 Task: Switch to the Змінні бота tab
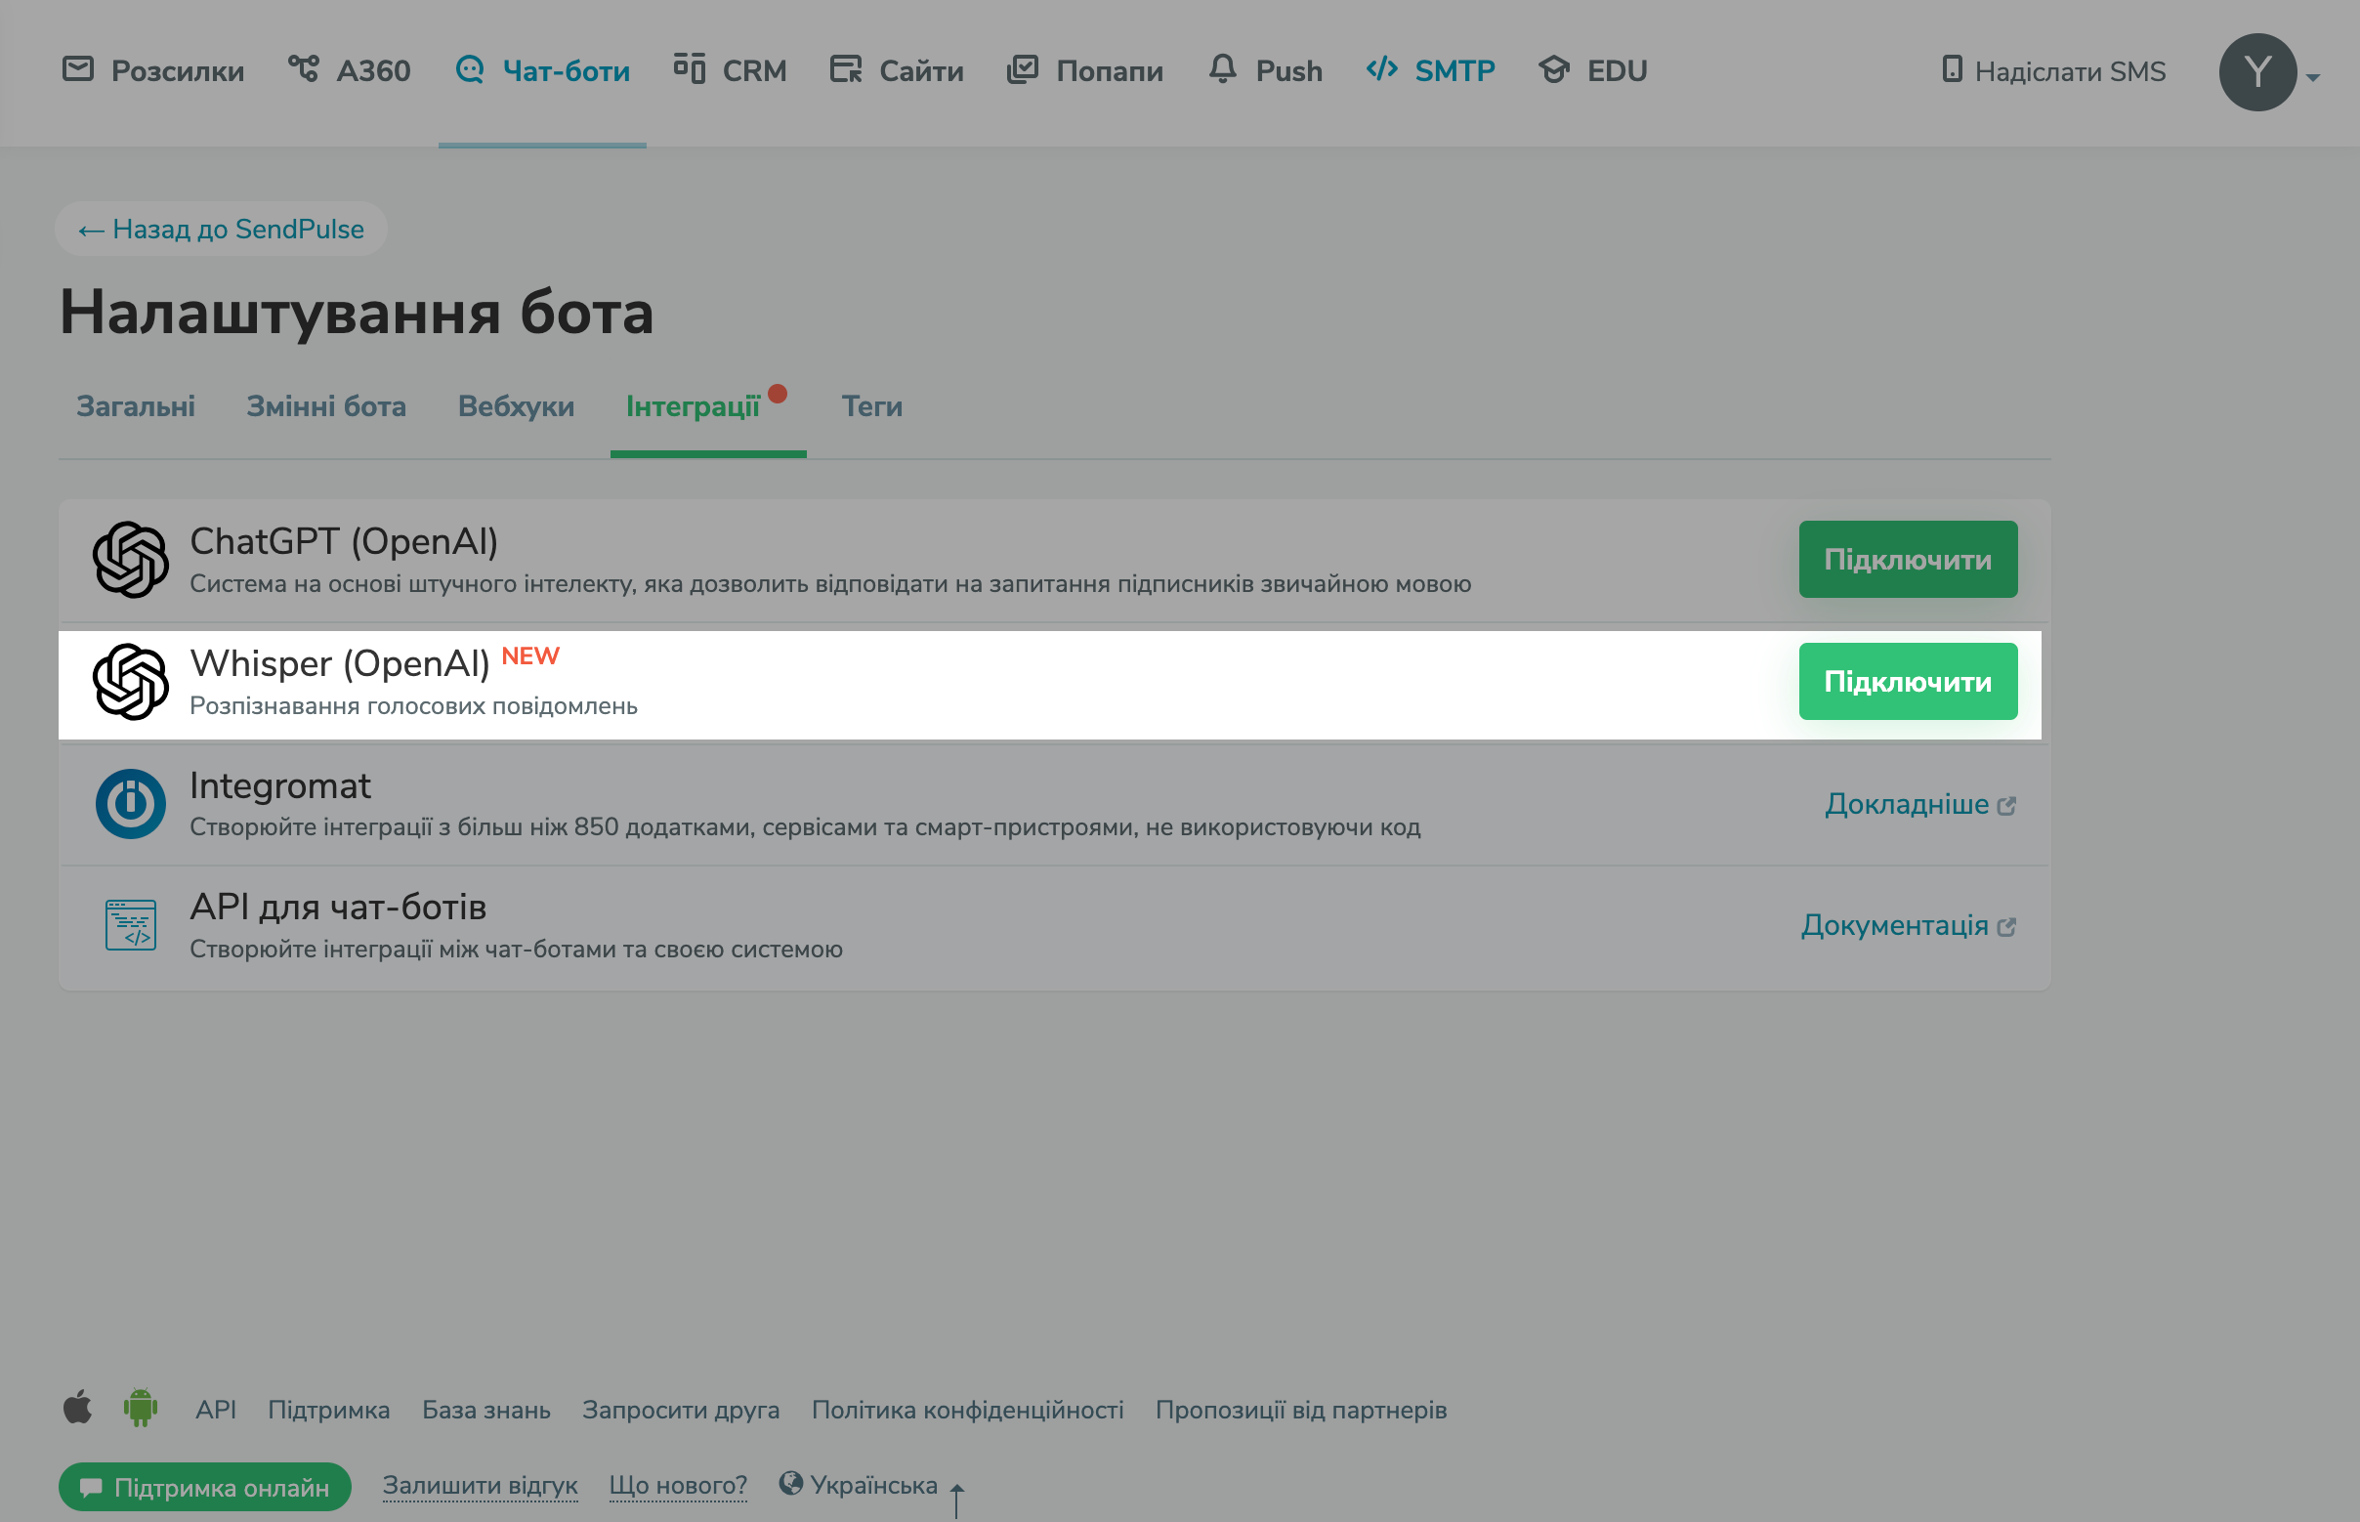coord(326,406)
